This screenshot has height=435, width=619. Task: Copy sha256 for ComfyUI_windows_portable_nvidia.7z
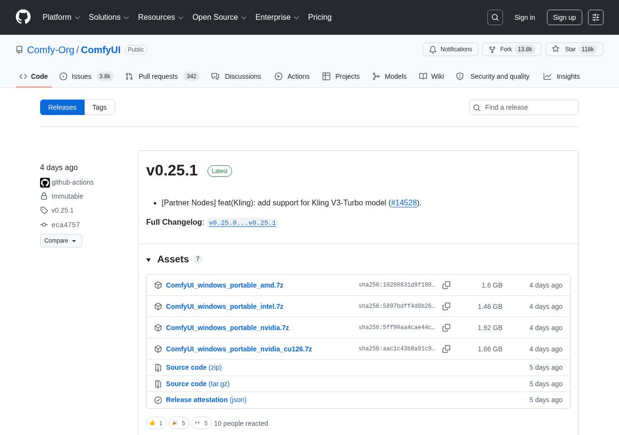(x=446, y=328)
